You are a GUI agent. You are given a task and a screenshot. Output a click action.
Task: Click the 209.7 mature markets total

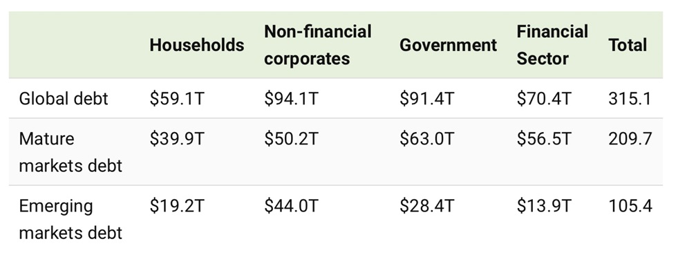(630, 139)
